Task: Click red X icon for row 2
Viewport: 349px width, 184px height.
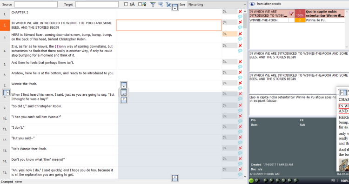Action: [240, 22]
